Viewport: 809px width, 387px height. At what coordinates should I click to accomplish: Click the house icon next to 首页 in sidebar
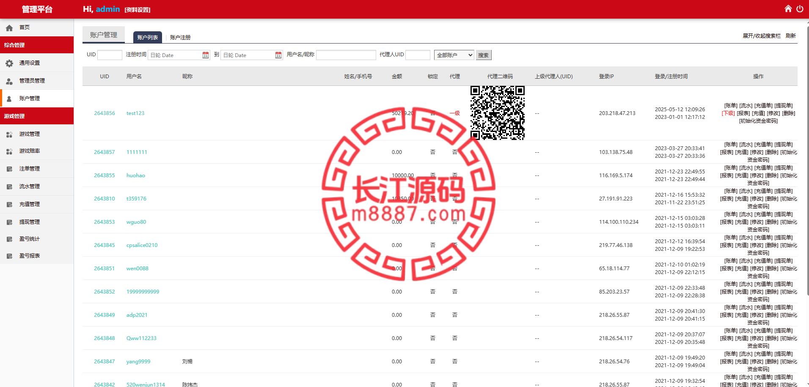pyautogui.click(x=9, y=28)
